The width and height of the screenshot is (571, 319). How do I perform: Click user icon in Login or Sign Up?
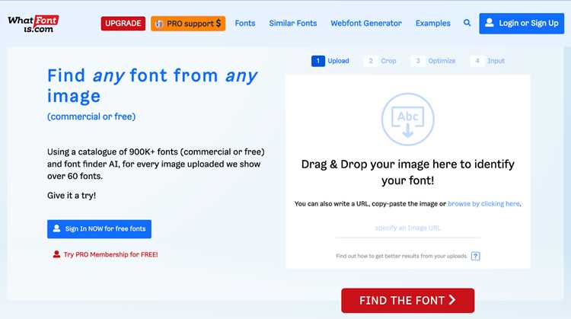coord(490,23)
